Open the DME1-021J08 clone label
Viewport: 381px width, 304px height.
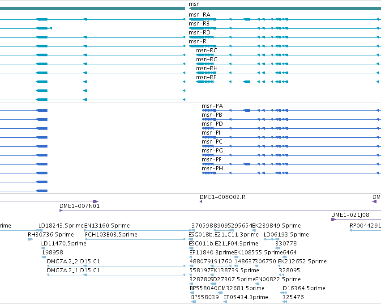(350, 215)
